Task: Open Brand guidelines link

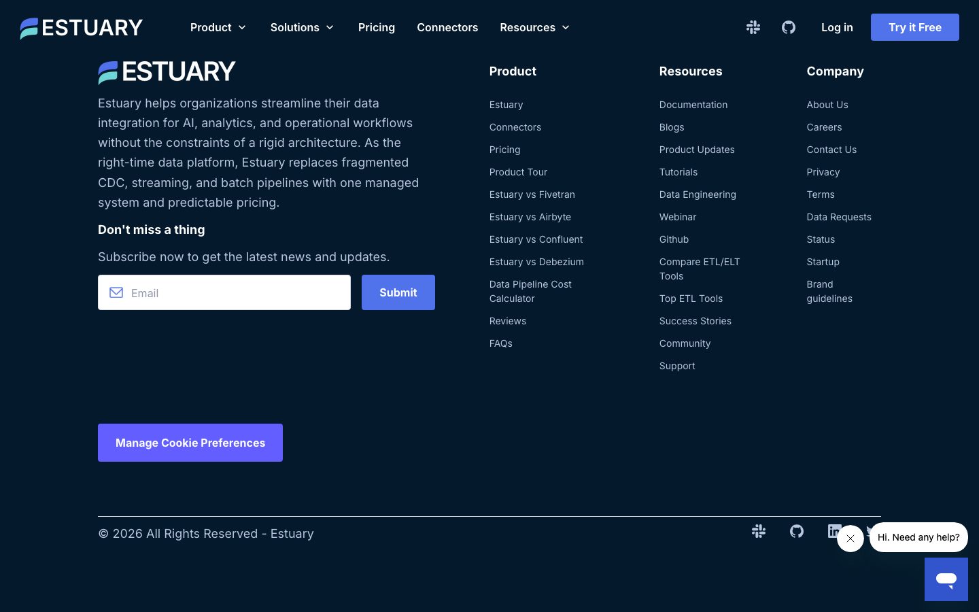Action: click(x=829, y=291)
